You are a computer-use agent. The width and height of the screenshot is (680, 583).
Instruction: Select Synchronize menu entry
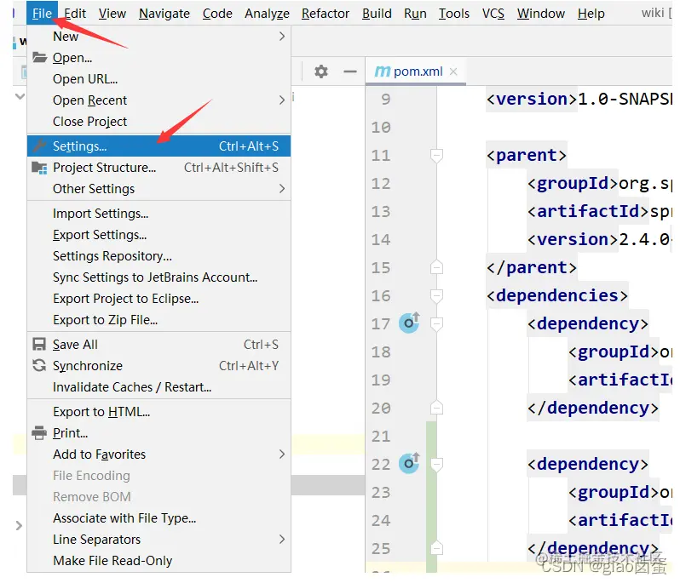(x=158, y=366)
